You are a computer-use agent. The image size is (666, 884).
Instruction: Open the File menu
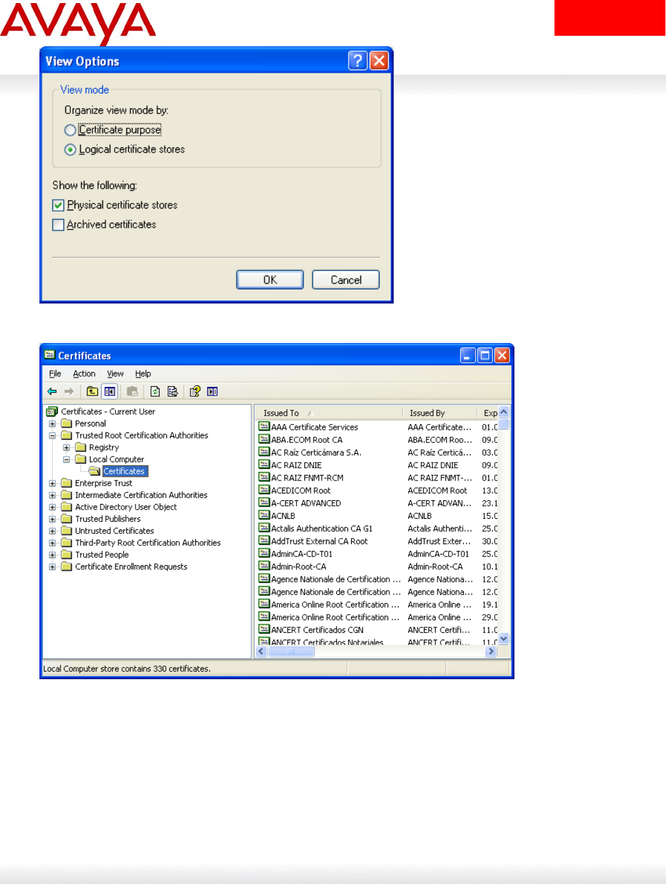coord(55,374)
